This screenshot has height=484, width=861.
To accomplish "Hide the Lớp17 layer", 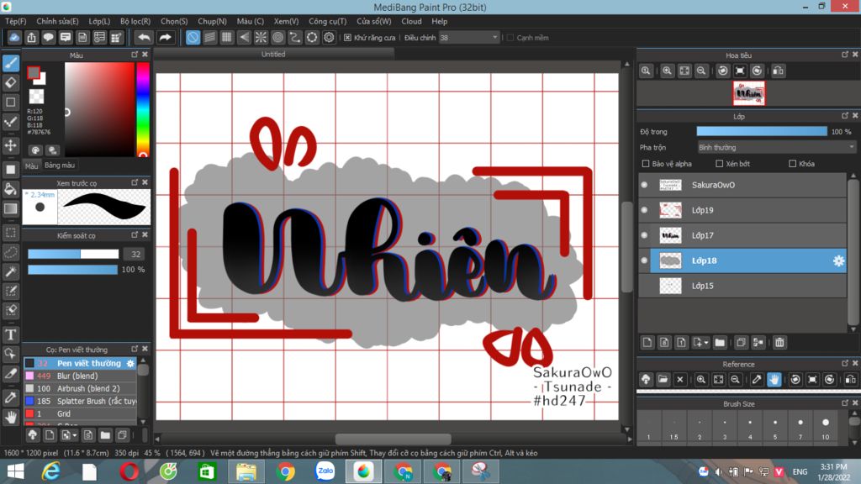I will tap(644, 235).
